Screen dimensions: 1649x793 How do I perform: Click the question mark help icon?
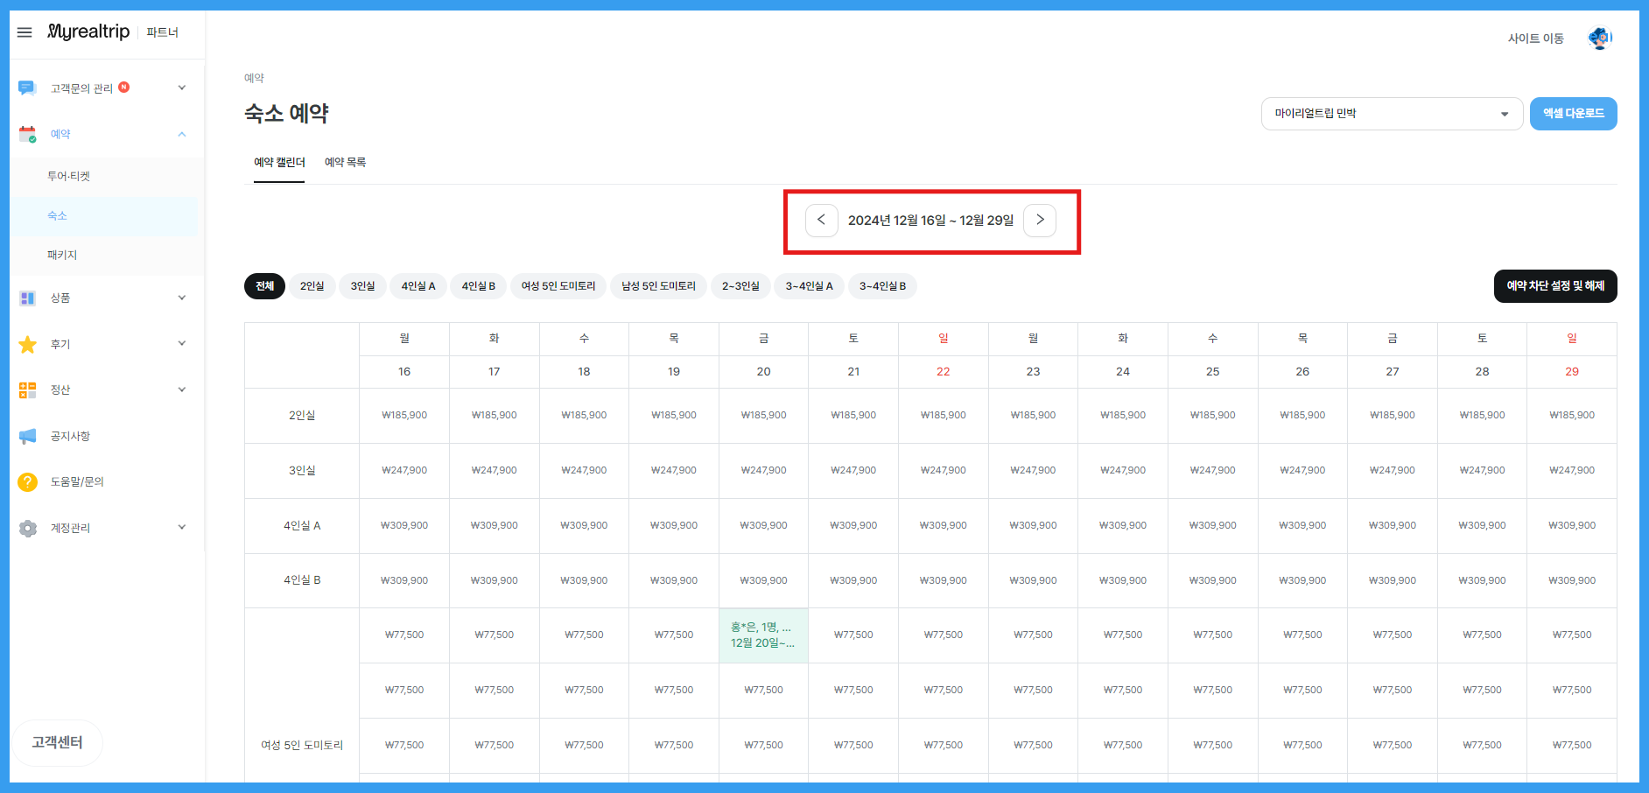(27, 481)
